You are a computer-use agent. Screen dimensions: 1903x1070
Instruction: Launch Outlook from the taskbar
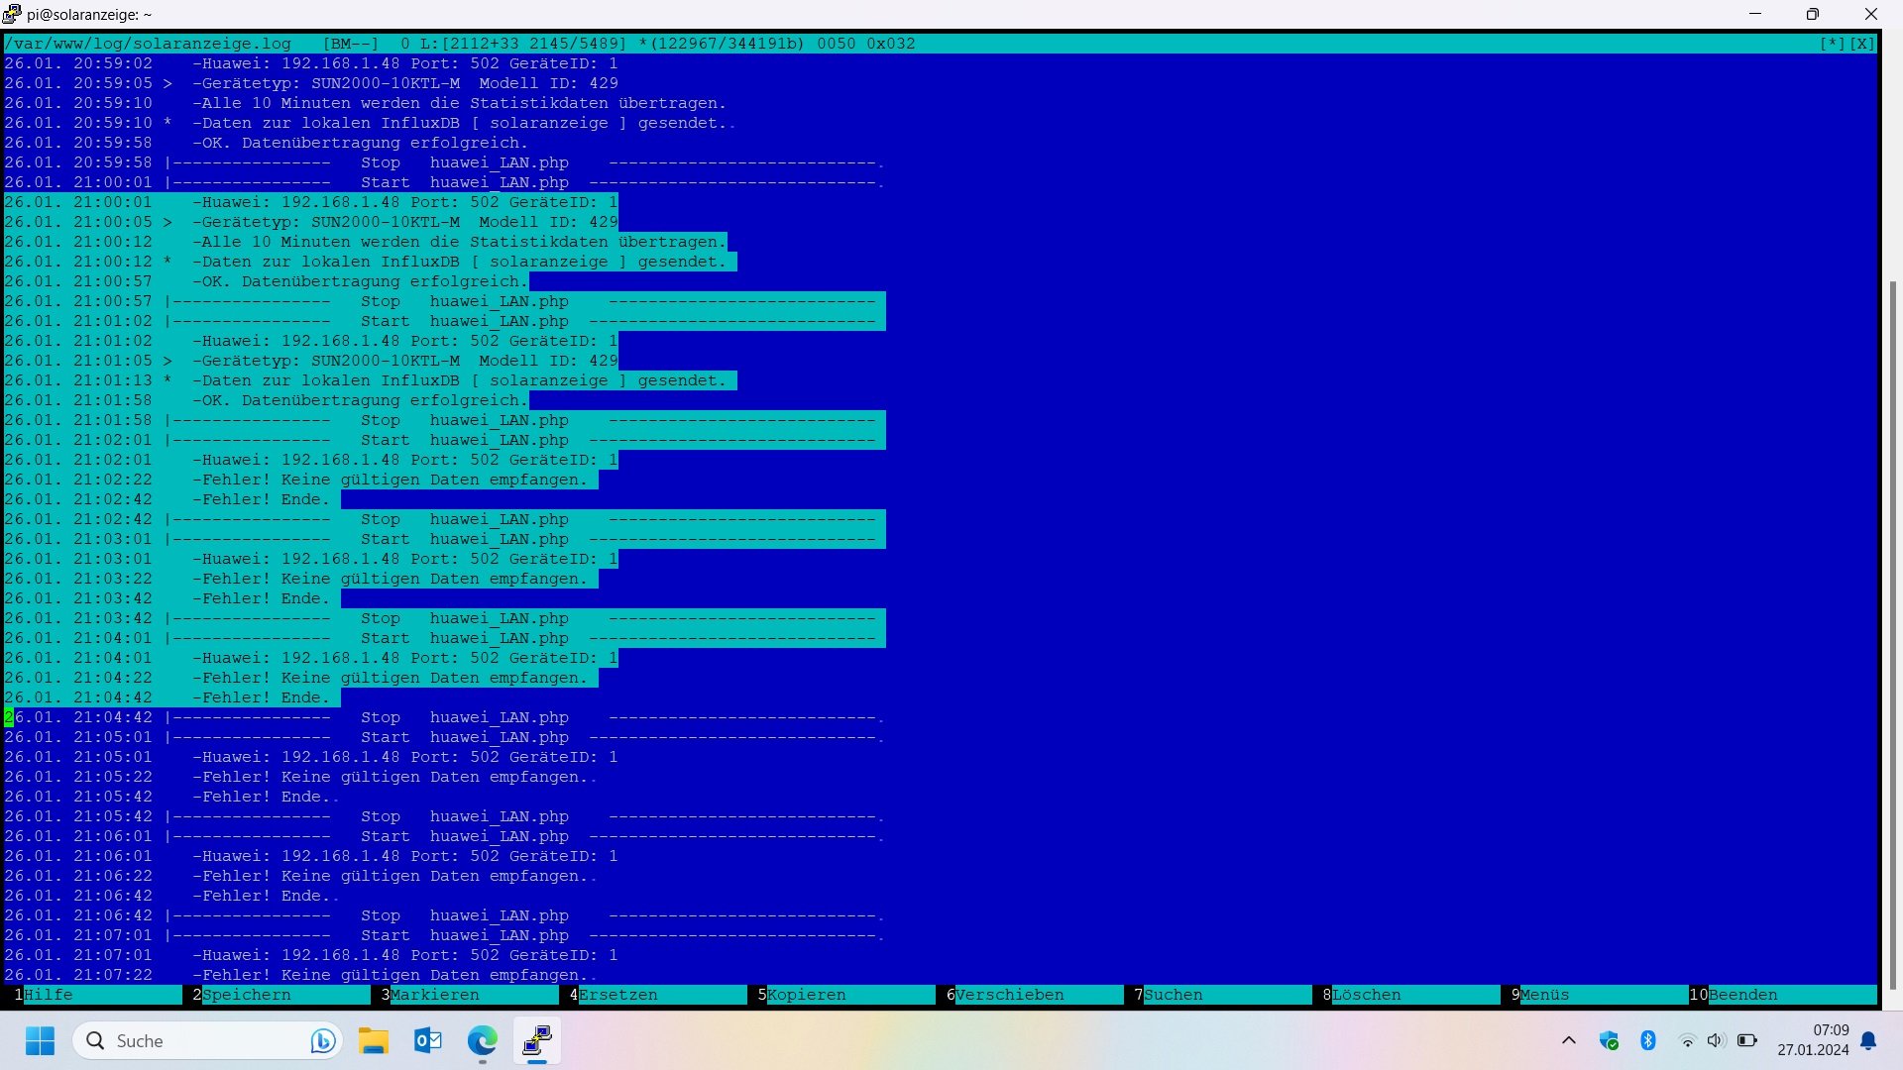point(428,1041)
